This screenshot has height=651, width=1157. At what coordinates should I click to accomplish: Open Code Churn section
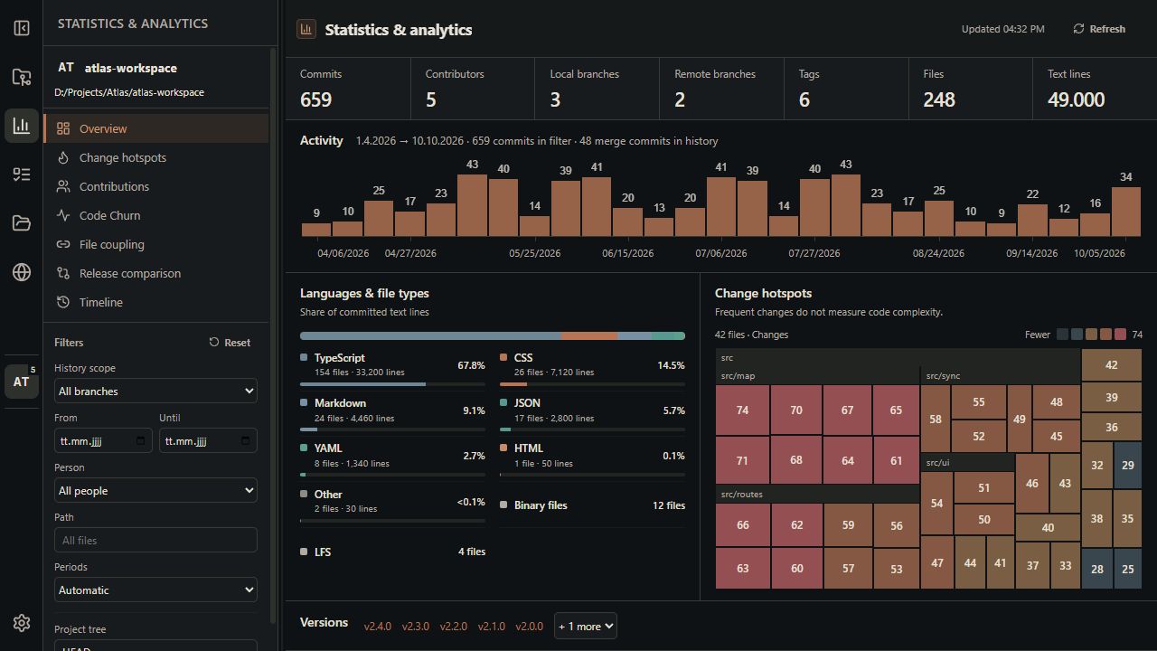click(x=155, y=215)
